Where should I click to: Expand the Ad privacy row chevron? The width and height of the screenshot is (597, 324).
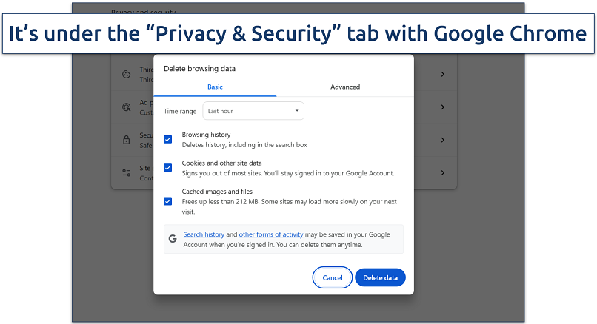click(x=442, y=107)
